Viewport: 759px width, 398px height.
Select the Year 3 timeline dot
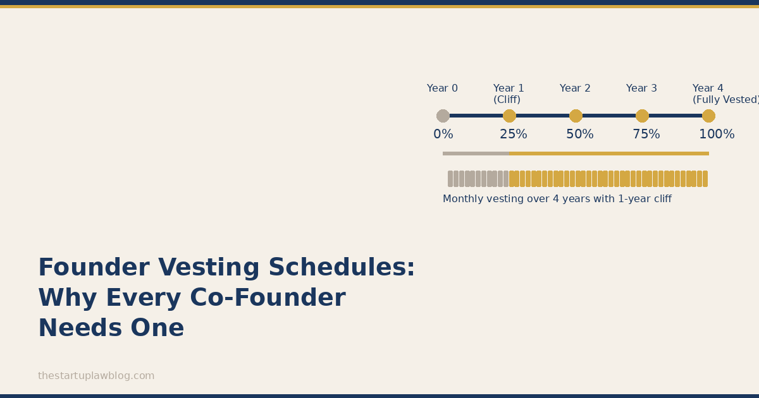[x=642, y=116]
